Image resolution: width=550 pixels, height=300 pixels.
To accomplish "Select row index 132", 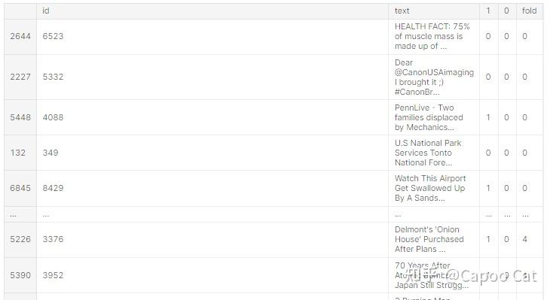I will [17, 153].
